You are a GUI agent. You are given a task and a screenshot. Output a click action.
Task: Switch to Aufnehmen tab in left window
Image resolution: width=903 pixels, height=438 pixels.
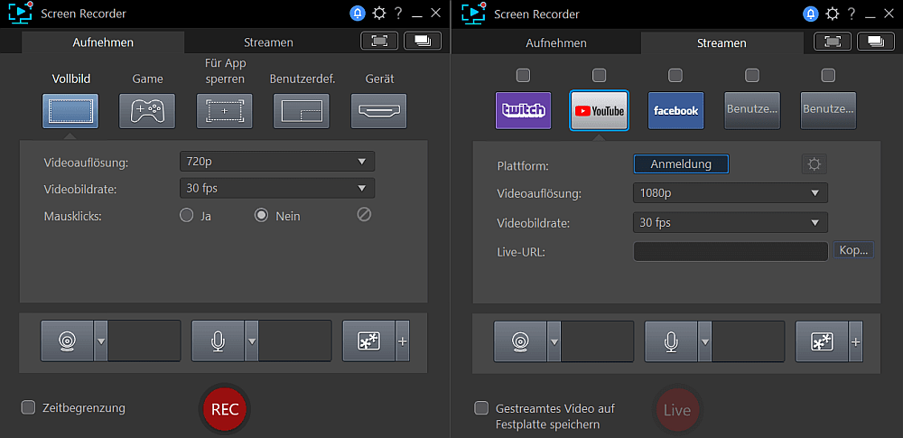[103, 42]
